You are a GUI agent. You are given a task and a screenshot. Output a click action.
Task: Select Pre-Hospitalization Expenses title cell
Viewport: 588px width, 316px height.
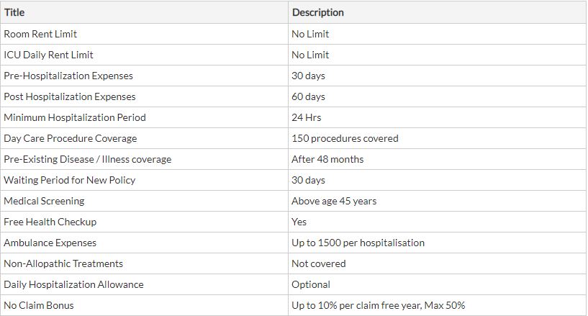(145, 76)
